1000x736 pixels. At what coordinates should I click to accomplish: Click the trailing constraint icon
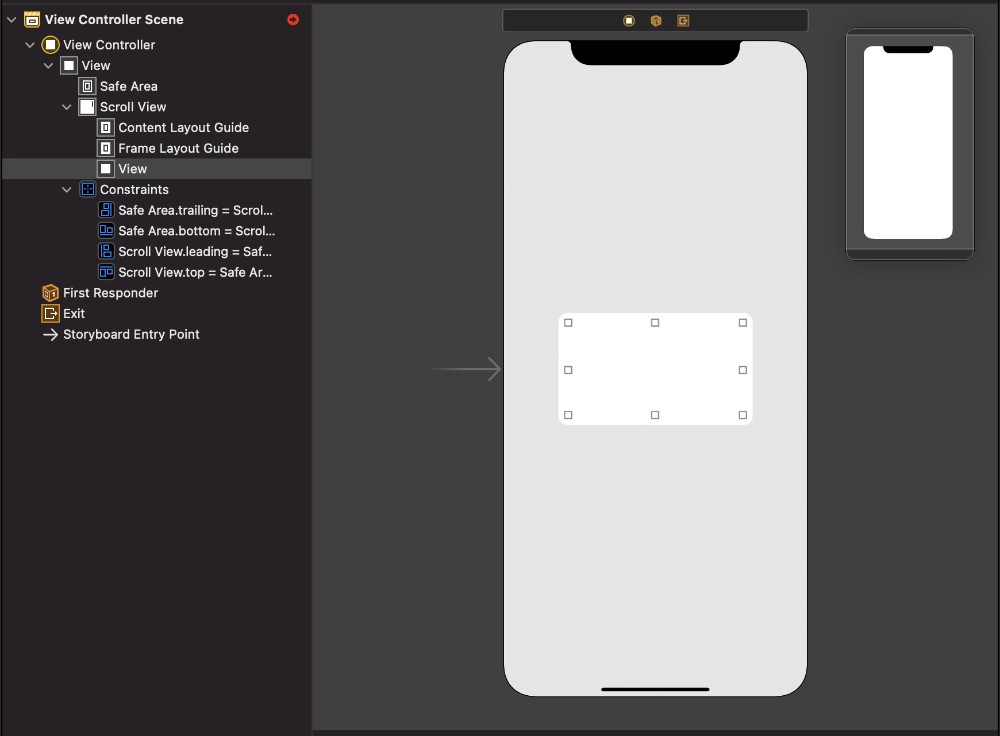[106, 210]
